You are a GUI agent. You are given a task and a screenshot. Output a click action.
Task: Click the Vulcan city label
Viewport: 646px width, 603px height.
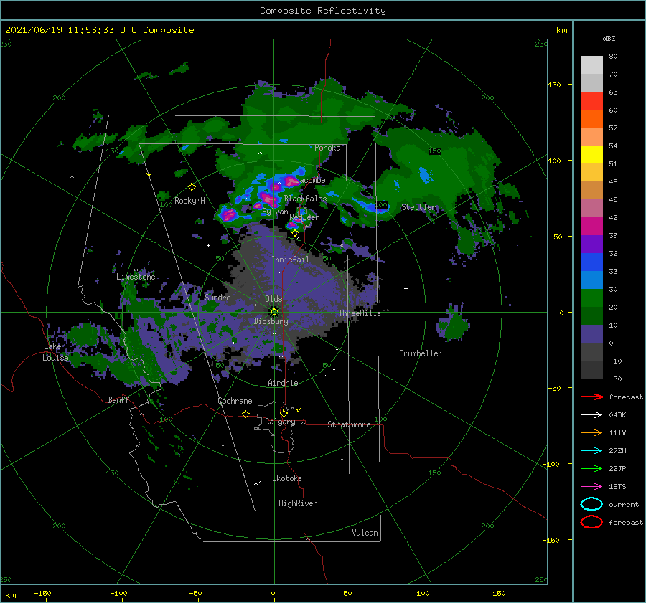coord(365,533)
